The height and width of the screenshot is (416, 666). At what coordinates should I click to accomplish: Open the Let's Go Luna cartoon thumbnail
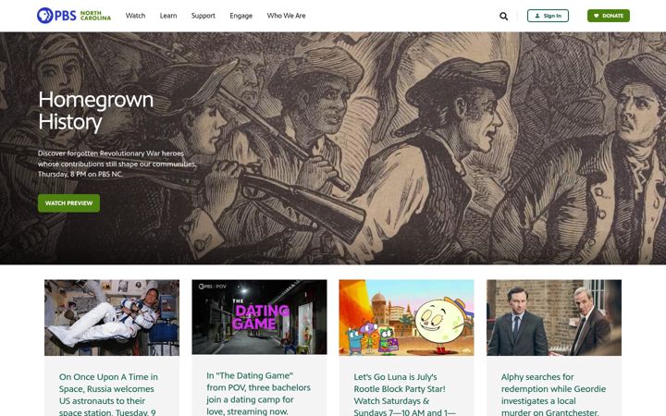(x=406, y=317)
